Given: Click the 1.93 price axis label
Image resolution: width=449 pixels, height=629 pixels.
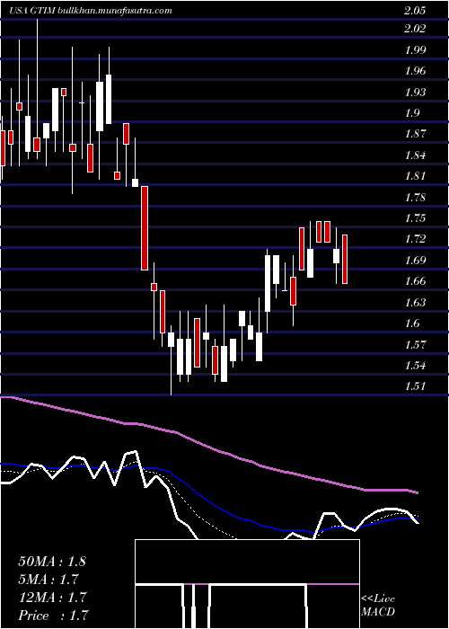Looking at the screenshot, I should pos(415,93).
